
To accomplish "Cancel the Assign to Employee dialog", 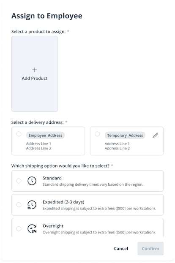I will coord(121,249).
